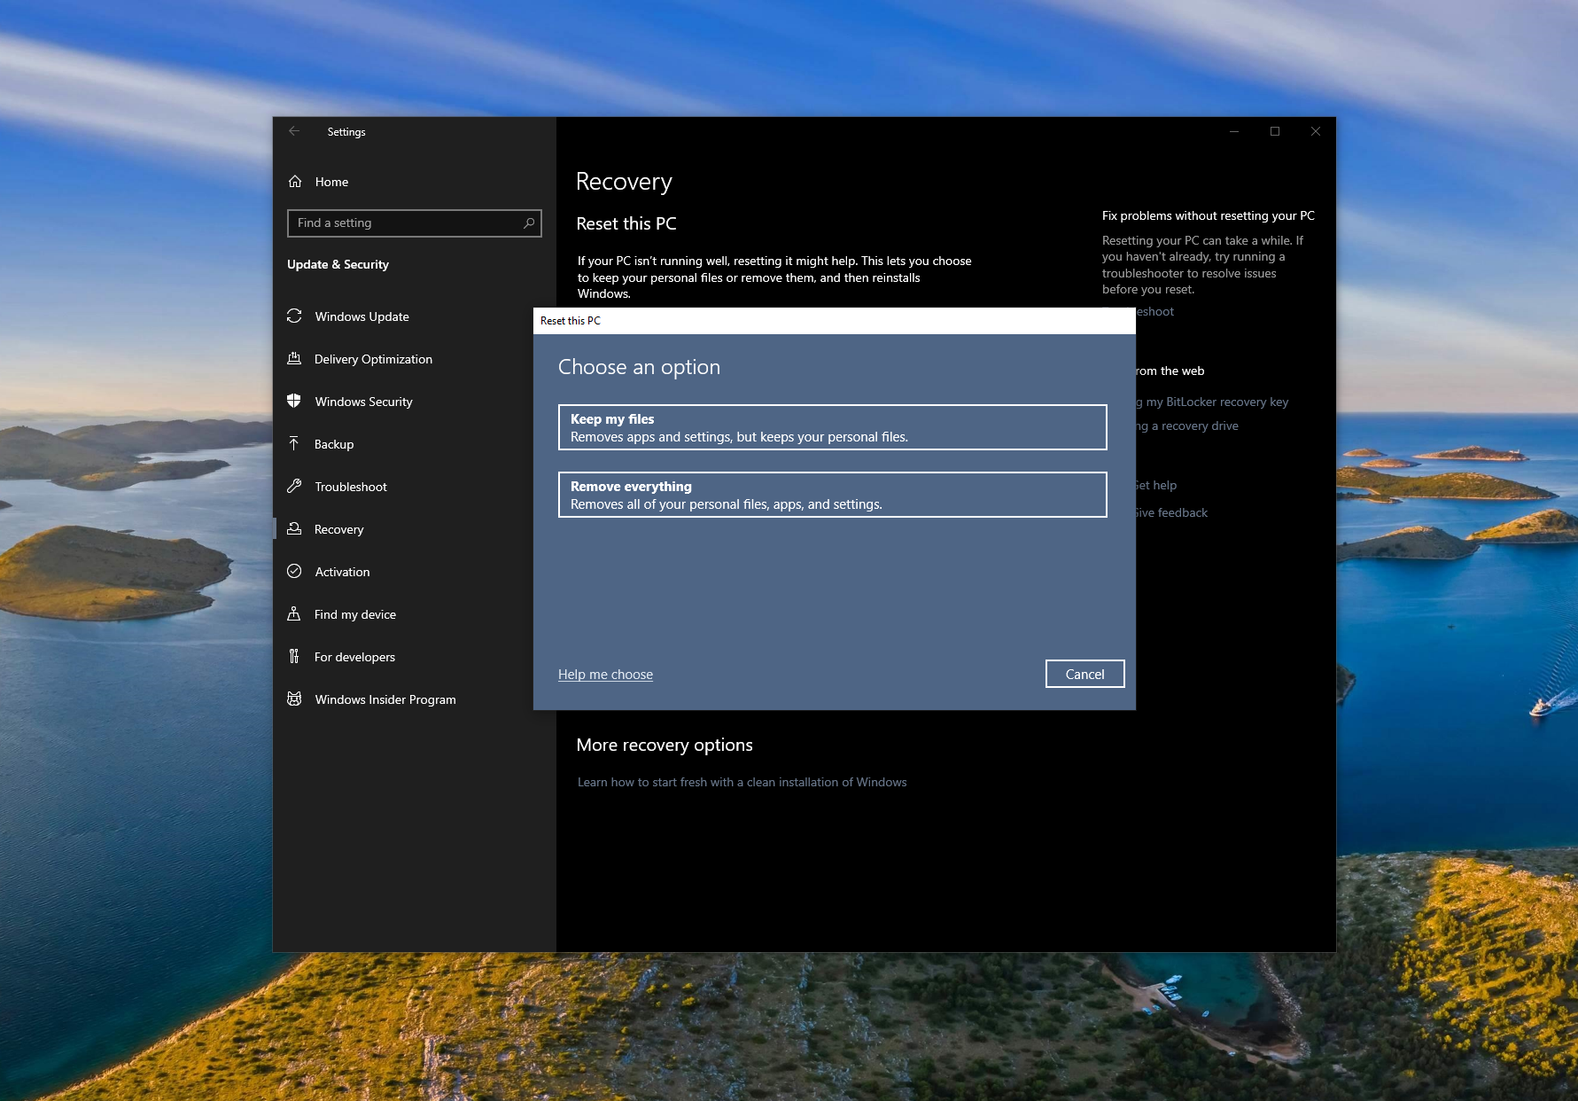Open link about clean installation of Windows
Viewport: 1578px width, 1101px height.
pyautogui.click(x=742, y=782)
